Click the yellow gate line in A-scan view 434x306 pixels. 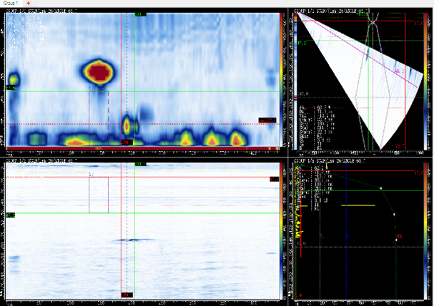click(x=358, y=205)
